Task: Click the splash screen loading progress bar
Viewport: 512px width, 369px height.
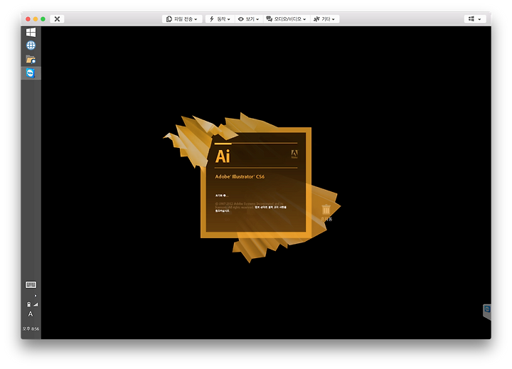Action: pos(256,144)
